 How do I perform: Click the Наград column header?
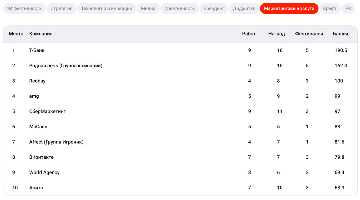pos(276,34)
